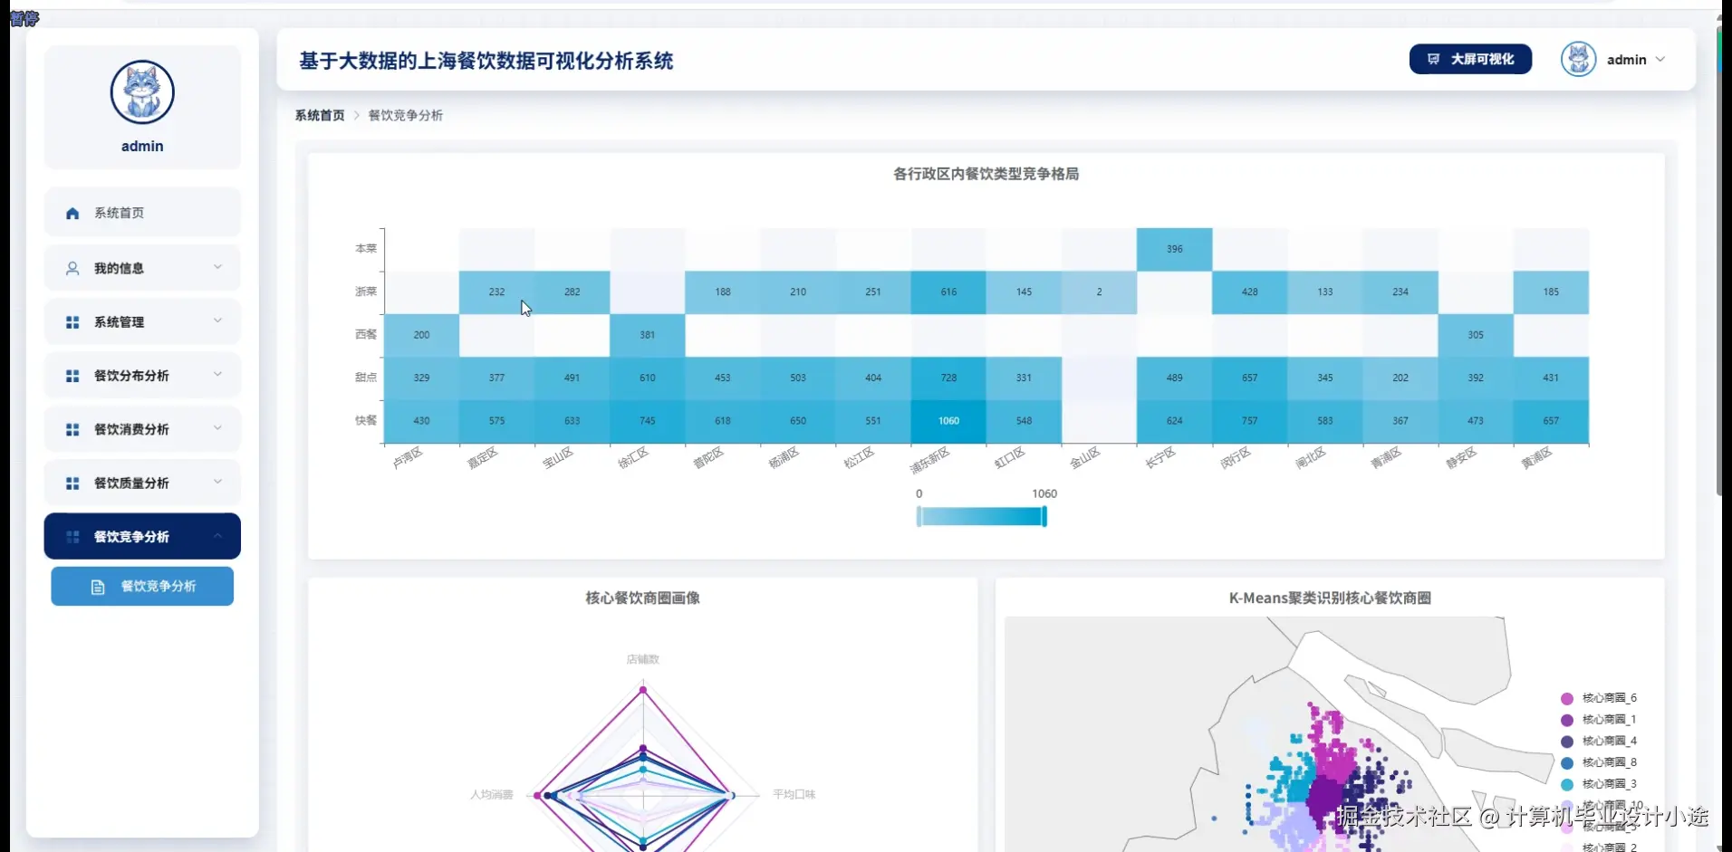
Task: Click the grid icon in the highlighted 餐饮竞争分析 menu
Action: tap(72, 537)
